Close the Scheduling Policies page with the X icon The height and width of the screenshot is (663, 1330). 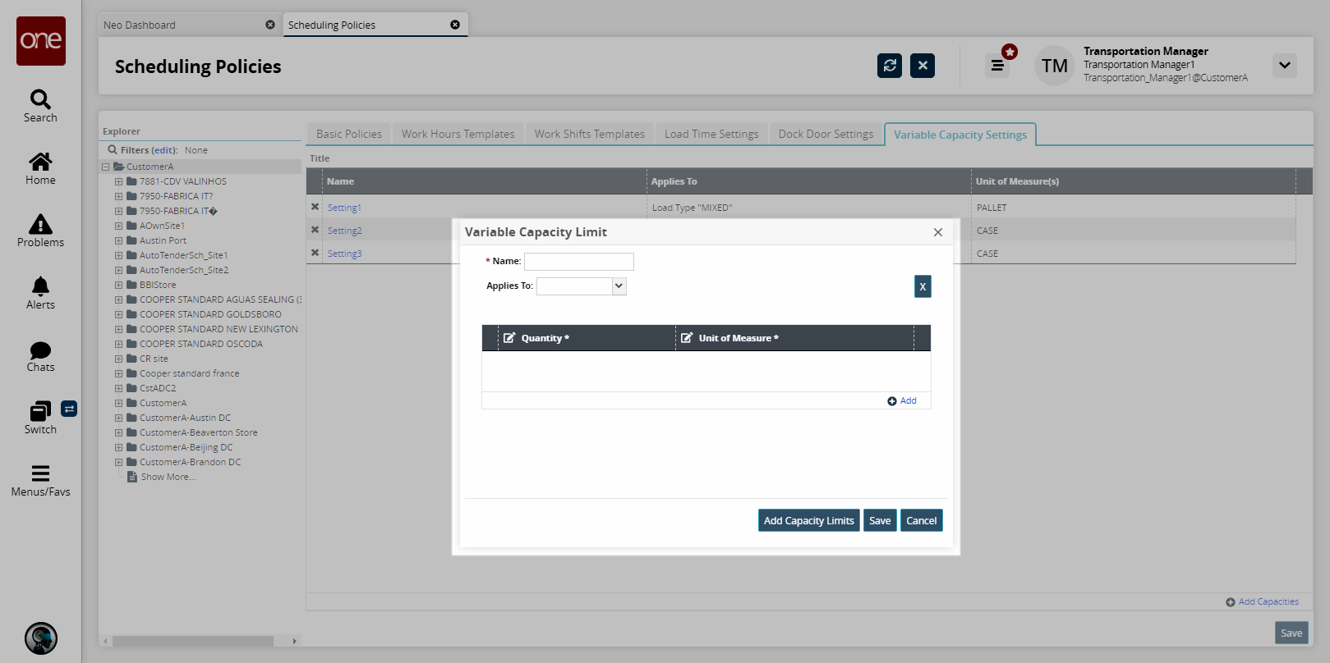(x=923, y=66)
